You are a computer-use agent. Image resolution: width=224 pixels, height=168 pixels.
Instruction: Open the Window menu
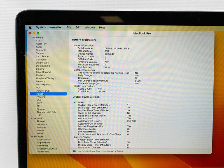(90, 27)
